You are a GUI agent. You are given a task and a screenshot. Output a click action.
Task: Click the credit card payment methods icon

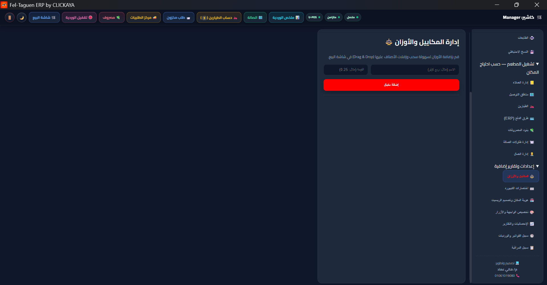pyautogui.click(x=532, y=118)
